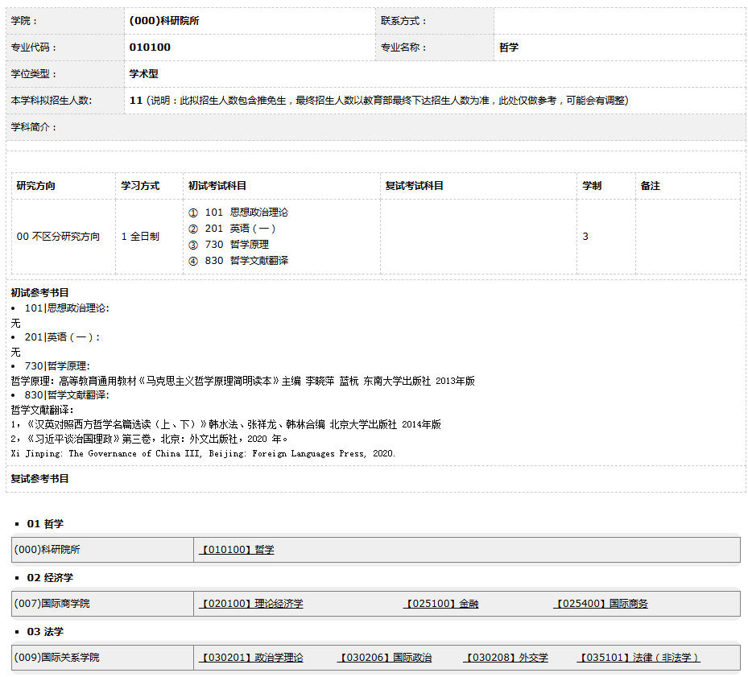Click the (007)国际商学院 college cell
This screenshot has width=748, height=677.
coord(52,604)
